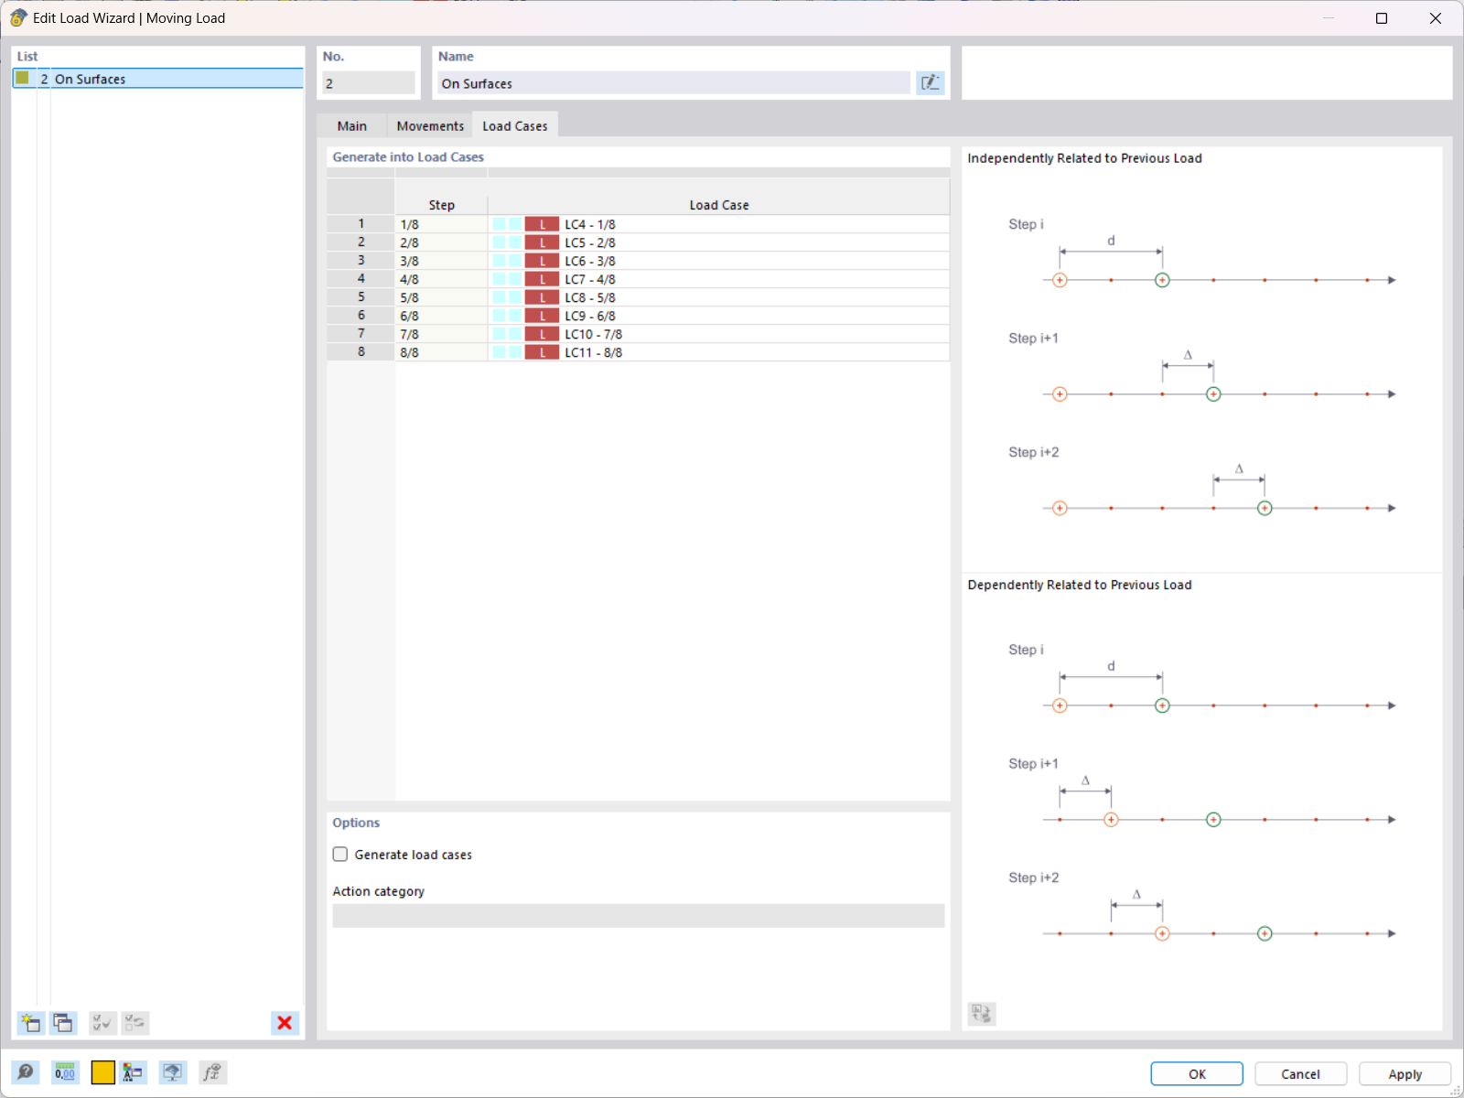
Task: Open the Action category dropdown
Action: point(638,916)
